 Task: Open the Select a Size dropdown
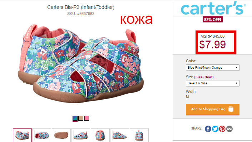(212, 83)
